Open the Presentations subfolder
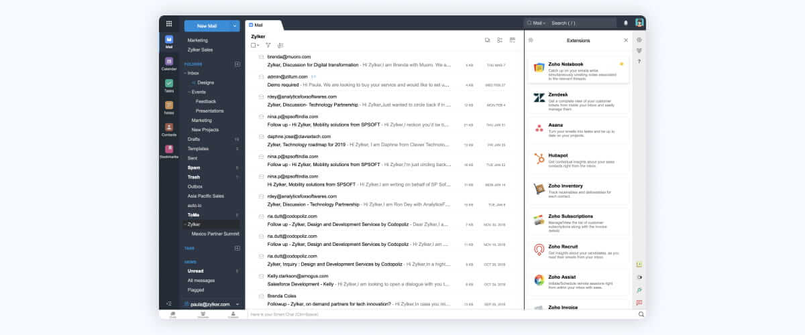Image resolution: width=805 pixels, height=335 pixels. coord(210,111)
